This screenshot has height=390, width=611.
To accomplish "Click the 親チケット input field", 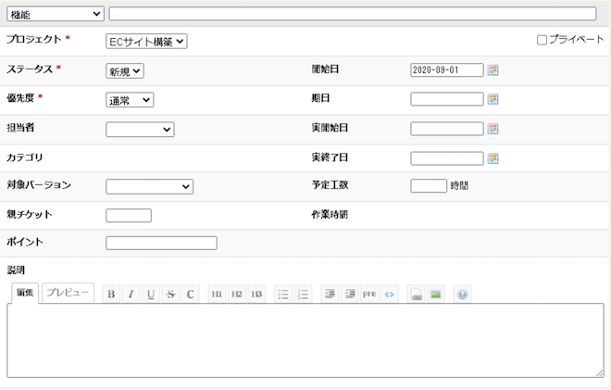I will coord(129,215).
